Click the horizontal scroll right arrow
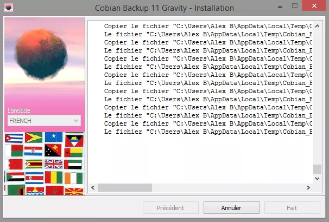 click(308, 188)
